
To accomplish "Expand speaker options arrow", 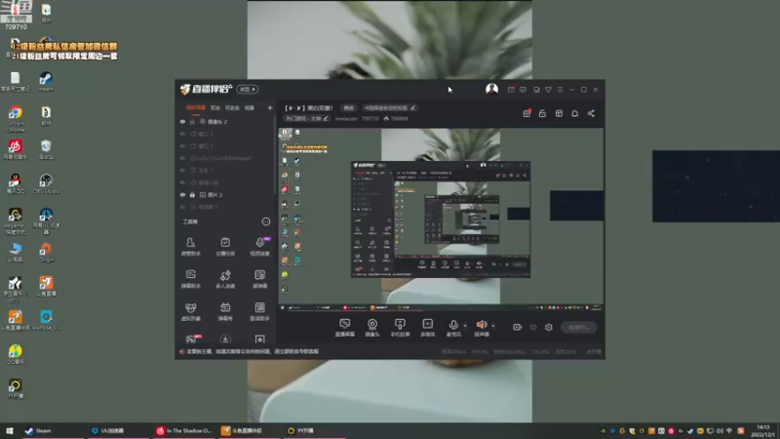I will pos(493,326).
